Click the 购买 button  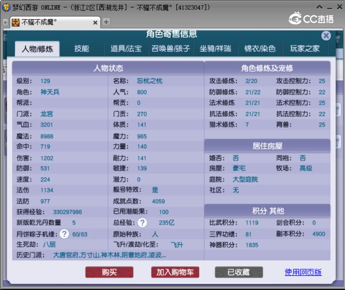click(x=109, y=272)
